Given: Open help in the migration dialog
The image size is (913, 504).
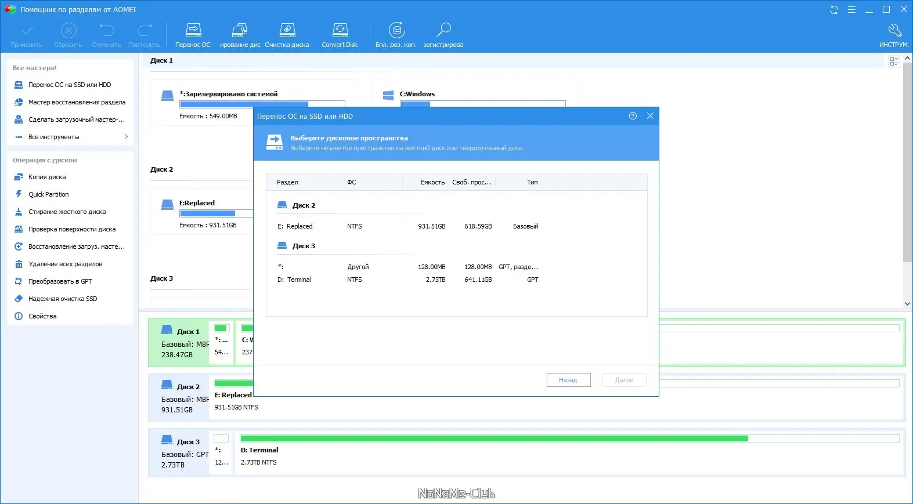Looking at the screenshot, I should tap(633, 116).
